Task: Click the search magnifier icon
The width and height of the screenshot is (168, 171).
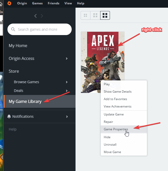Action: click(x=13, y=29)
